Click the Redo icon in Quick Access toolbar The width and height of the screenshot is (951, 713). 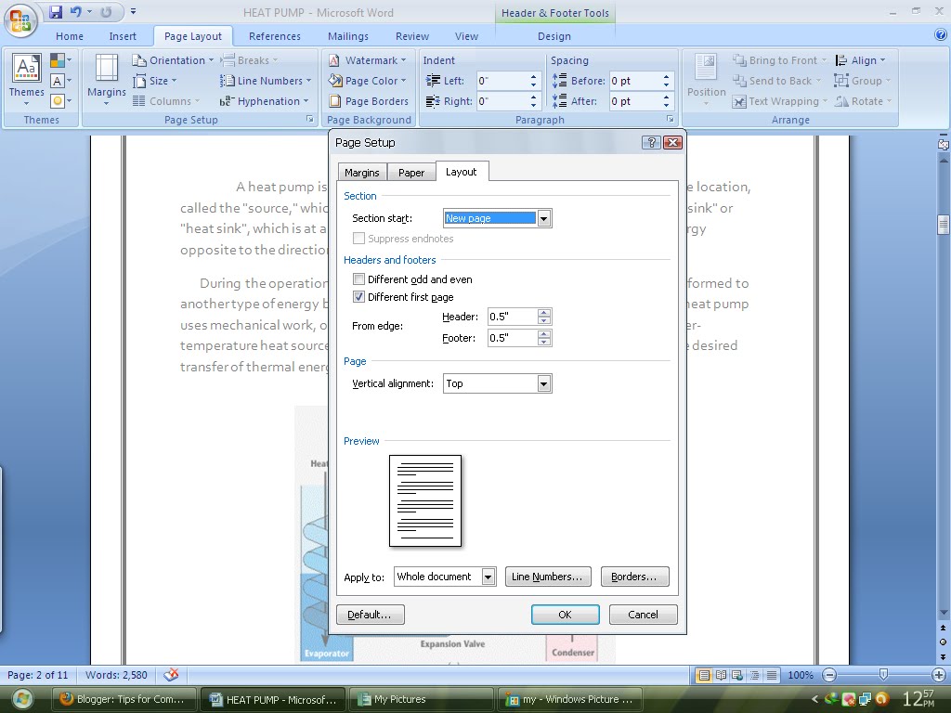coord(106,11)
